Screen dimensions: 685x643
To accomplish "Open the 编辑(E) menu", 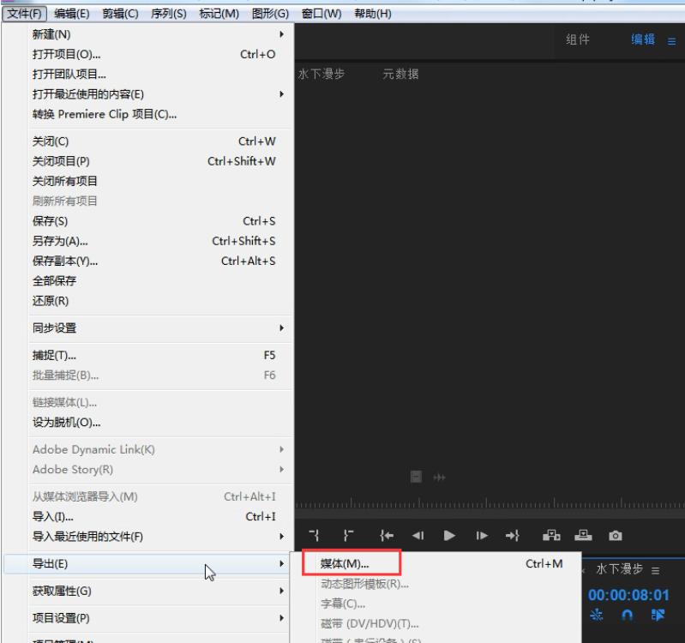I will coord(72,14).
